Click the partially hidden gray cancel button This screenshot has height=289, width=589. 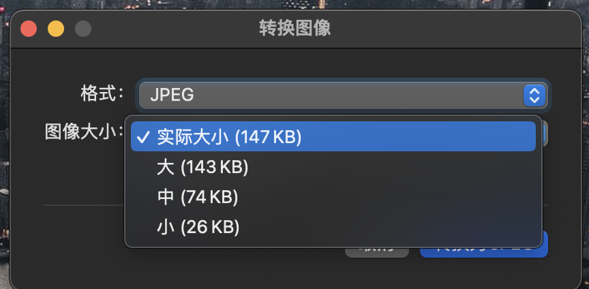377,253
